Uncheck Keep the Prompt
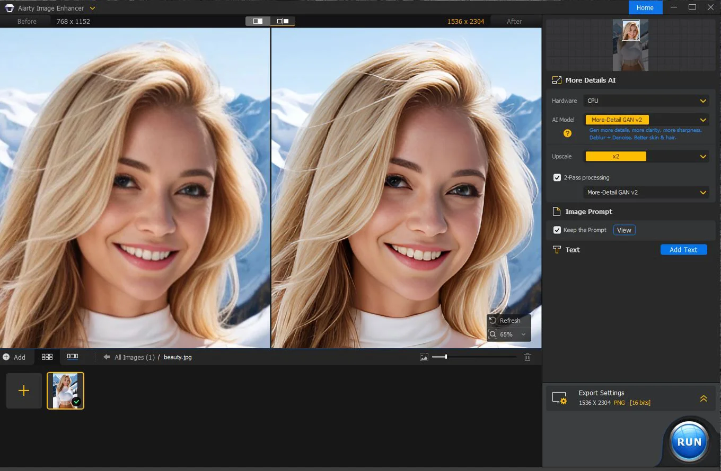This screenshot has height=471, width=721. click(x=557, y=230)
